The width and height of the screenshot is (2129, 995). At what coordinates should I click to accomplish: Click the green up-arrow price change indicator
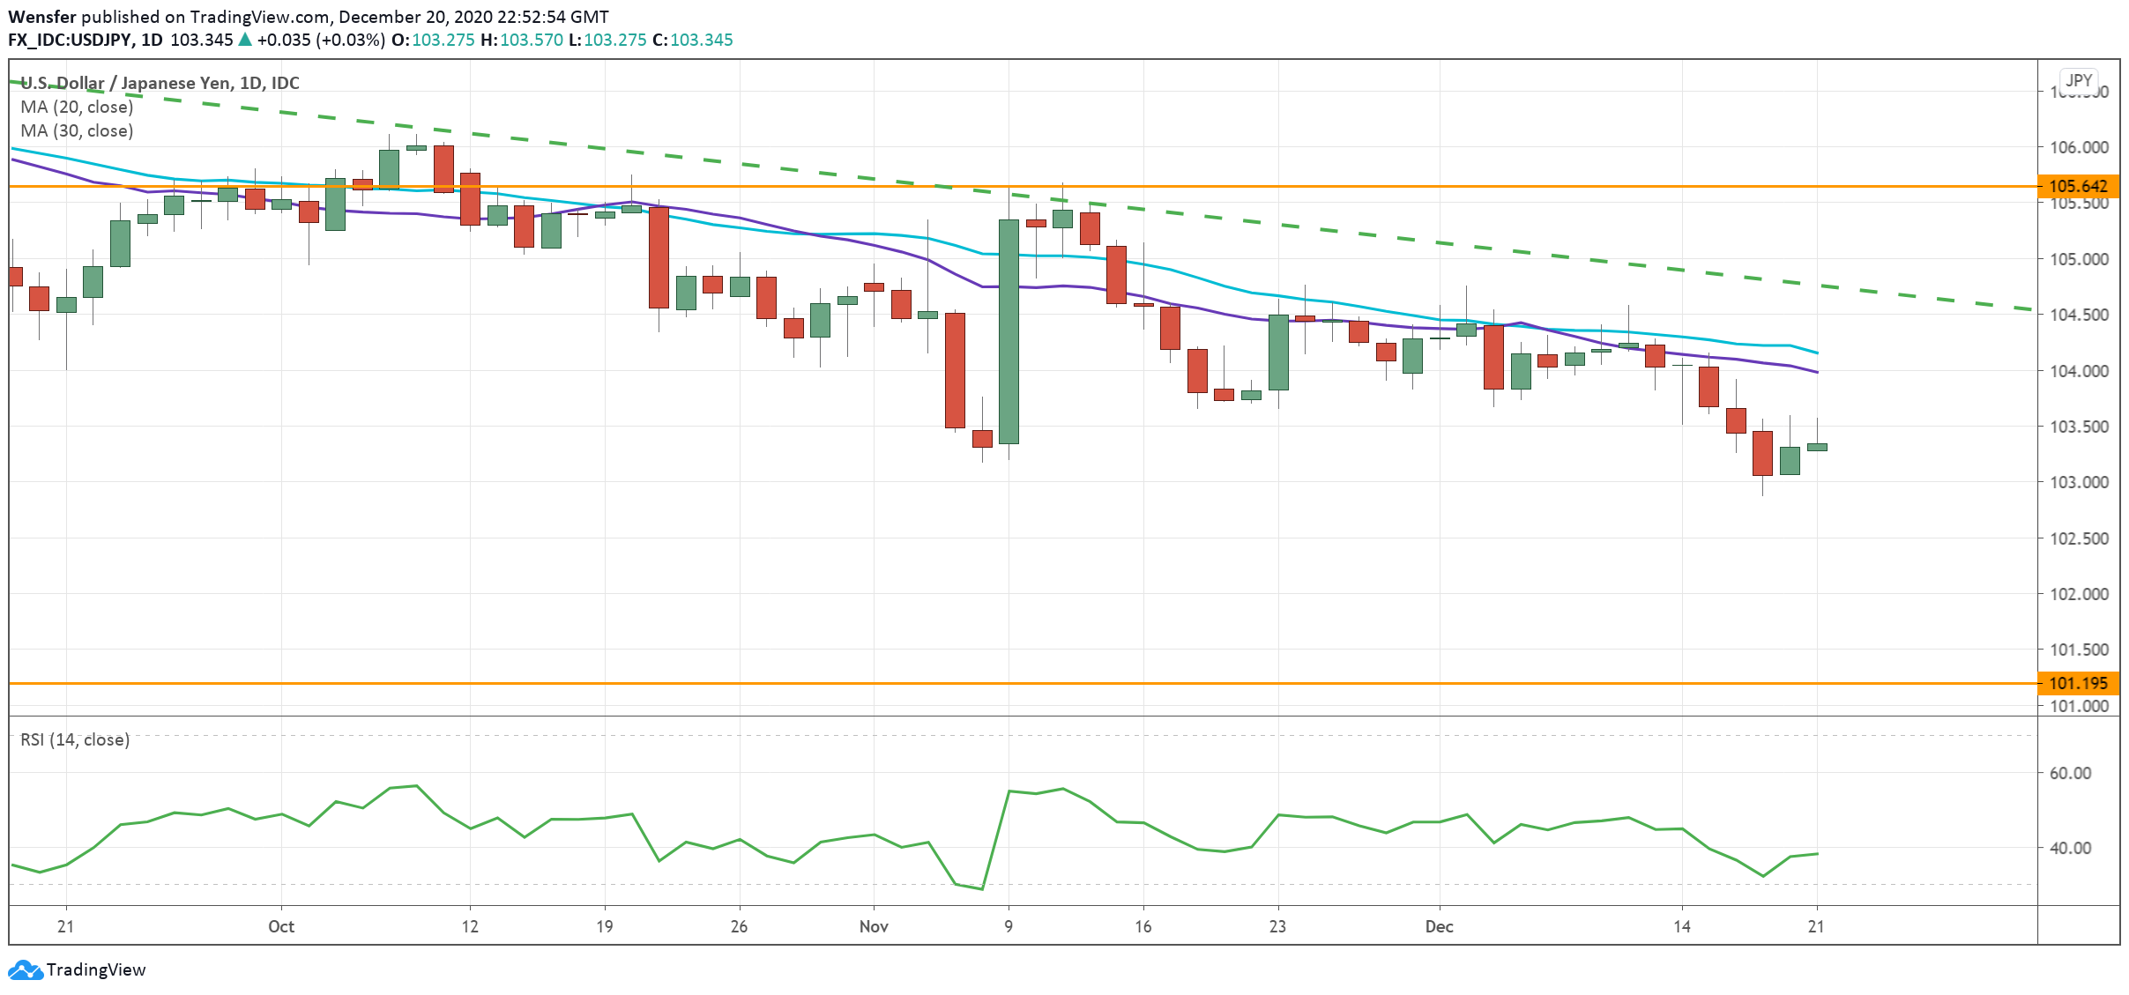click(x=245, y=40)
